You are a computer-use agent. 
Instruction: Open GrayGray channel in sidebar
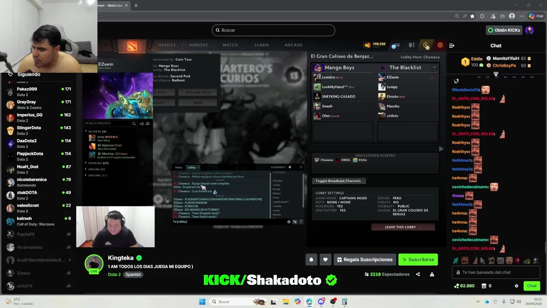pos(38,104)
